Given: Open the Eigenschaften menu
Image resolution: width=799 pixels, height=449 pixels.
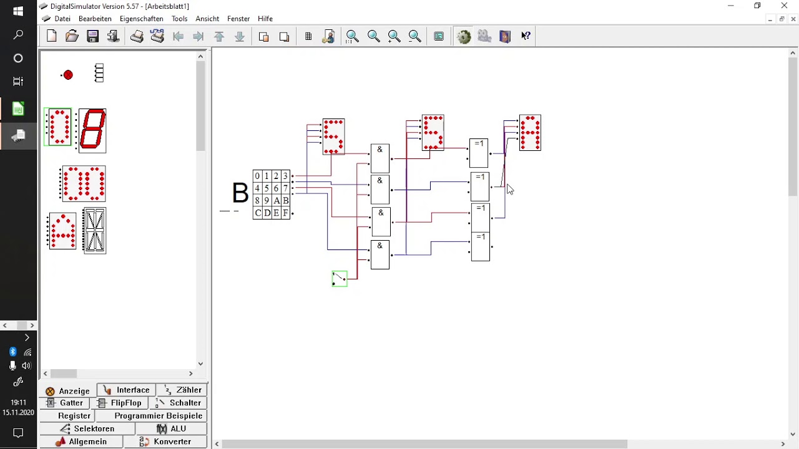Looking at the screenshot, I should 142,19.
